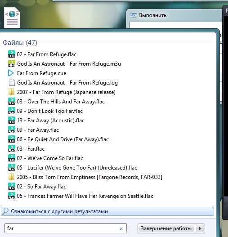Open the 2007 - Far From Refuge folder icon
Viewport: 228px width, 237px height.
click(11, 92)
